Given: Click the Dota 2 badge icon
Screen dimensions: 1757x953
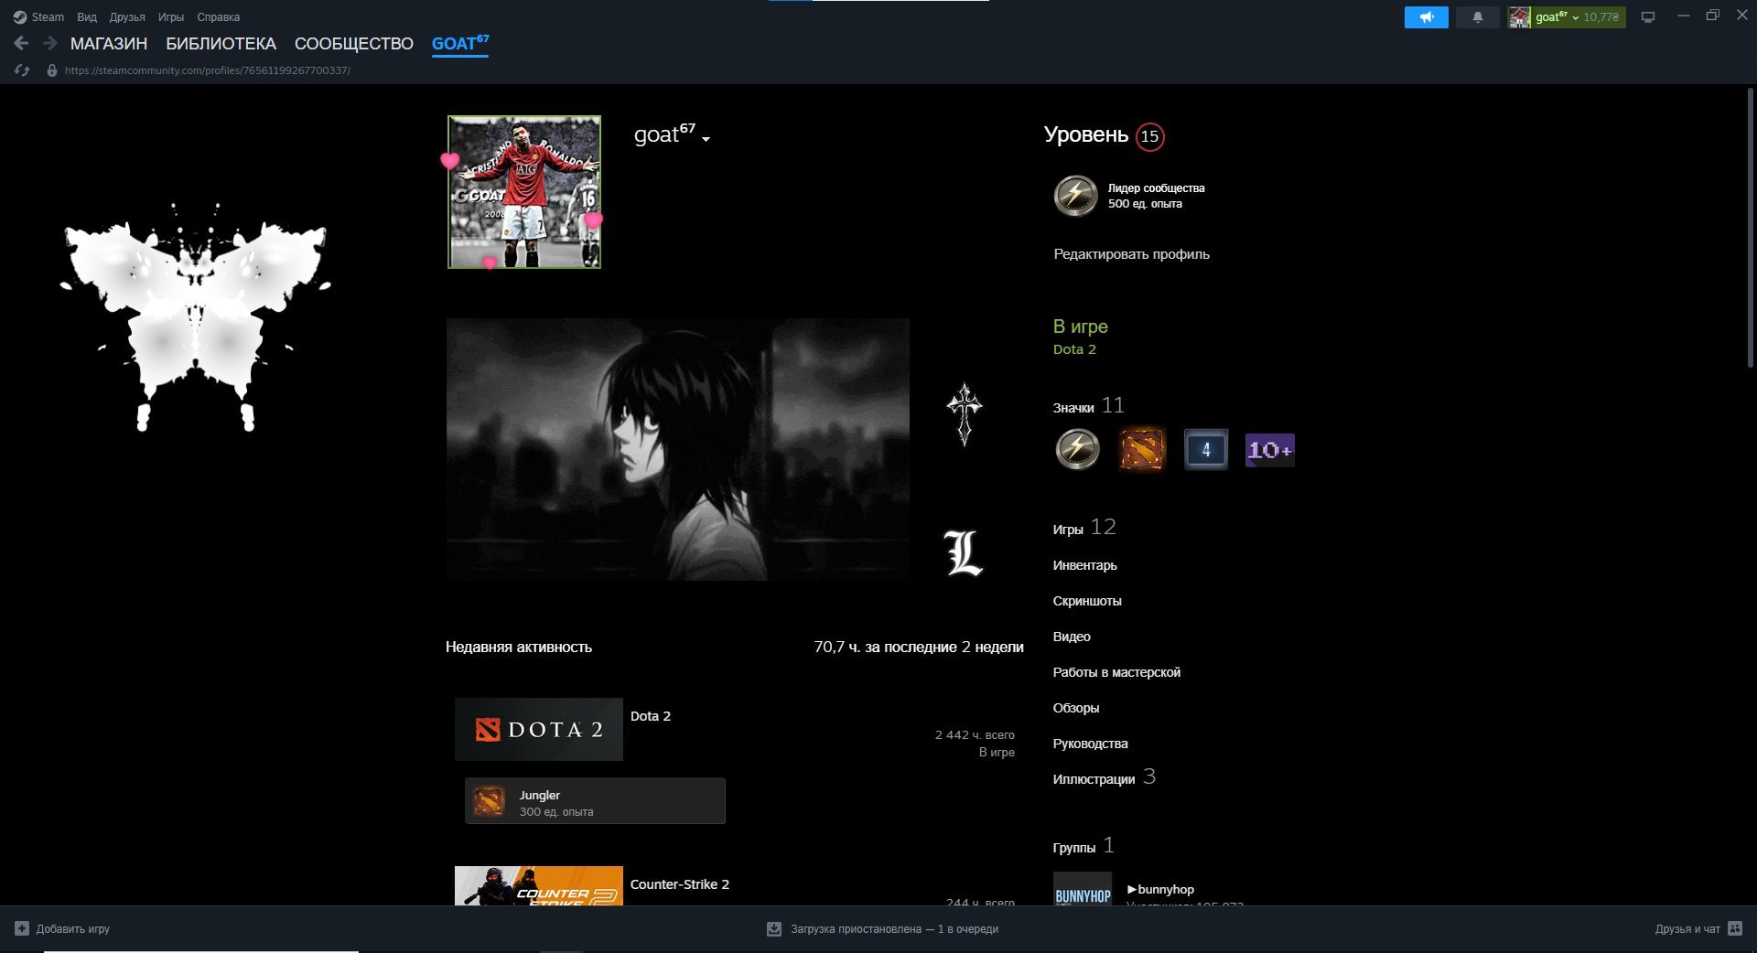Looking at the screenshot, I should (1142, 449).
